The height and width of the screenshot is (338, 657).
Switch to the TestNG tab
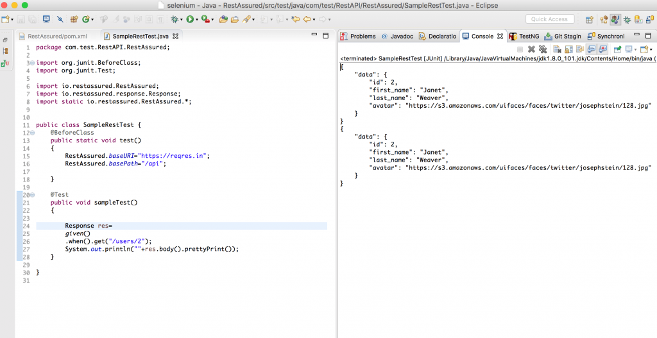click(x=528, y=37)
